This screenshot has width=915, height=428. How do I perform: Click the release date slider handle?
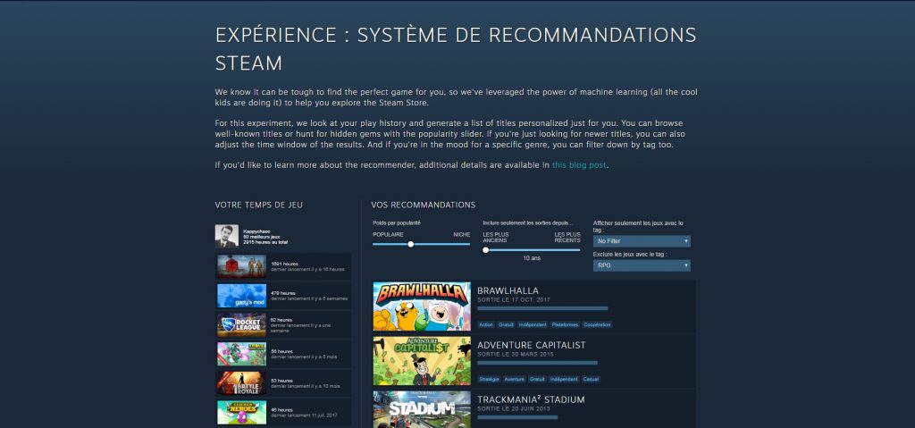tap(485, 250)
